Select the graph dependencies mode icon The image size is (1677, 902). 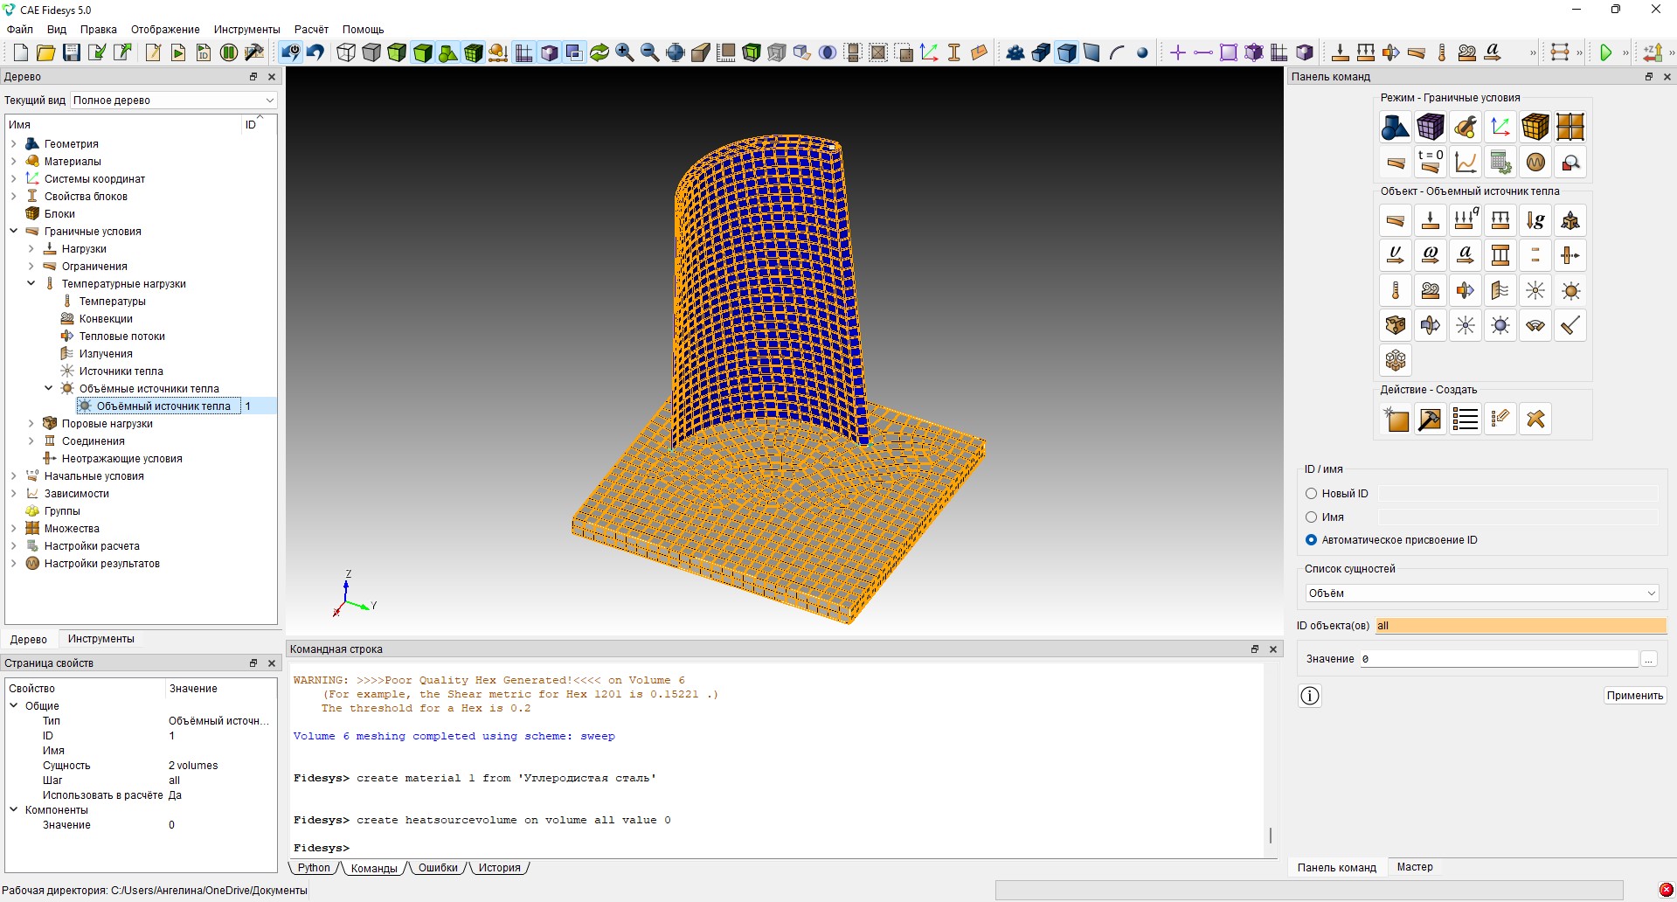1466,162
